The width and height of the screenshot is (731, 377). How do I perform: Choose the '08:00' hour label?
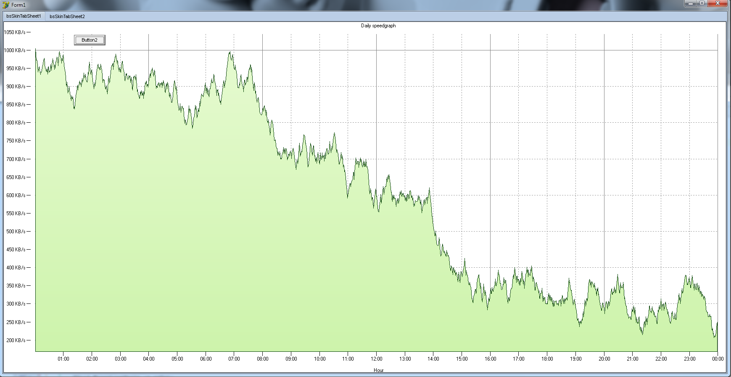263,359
